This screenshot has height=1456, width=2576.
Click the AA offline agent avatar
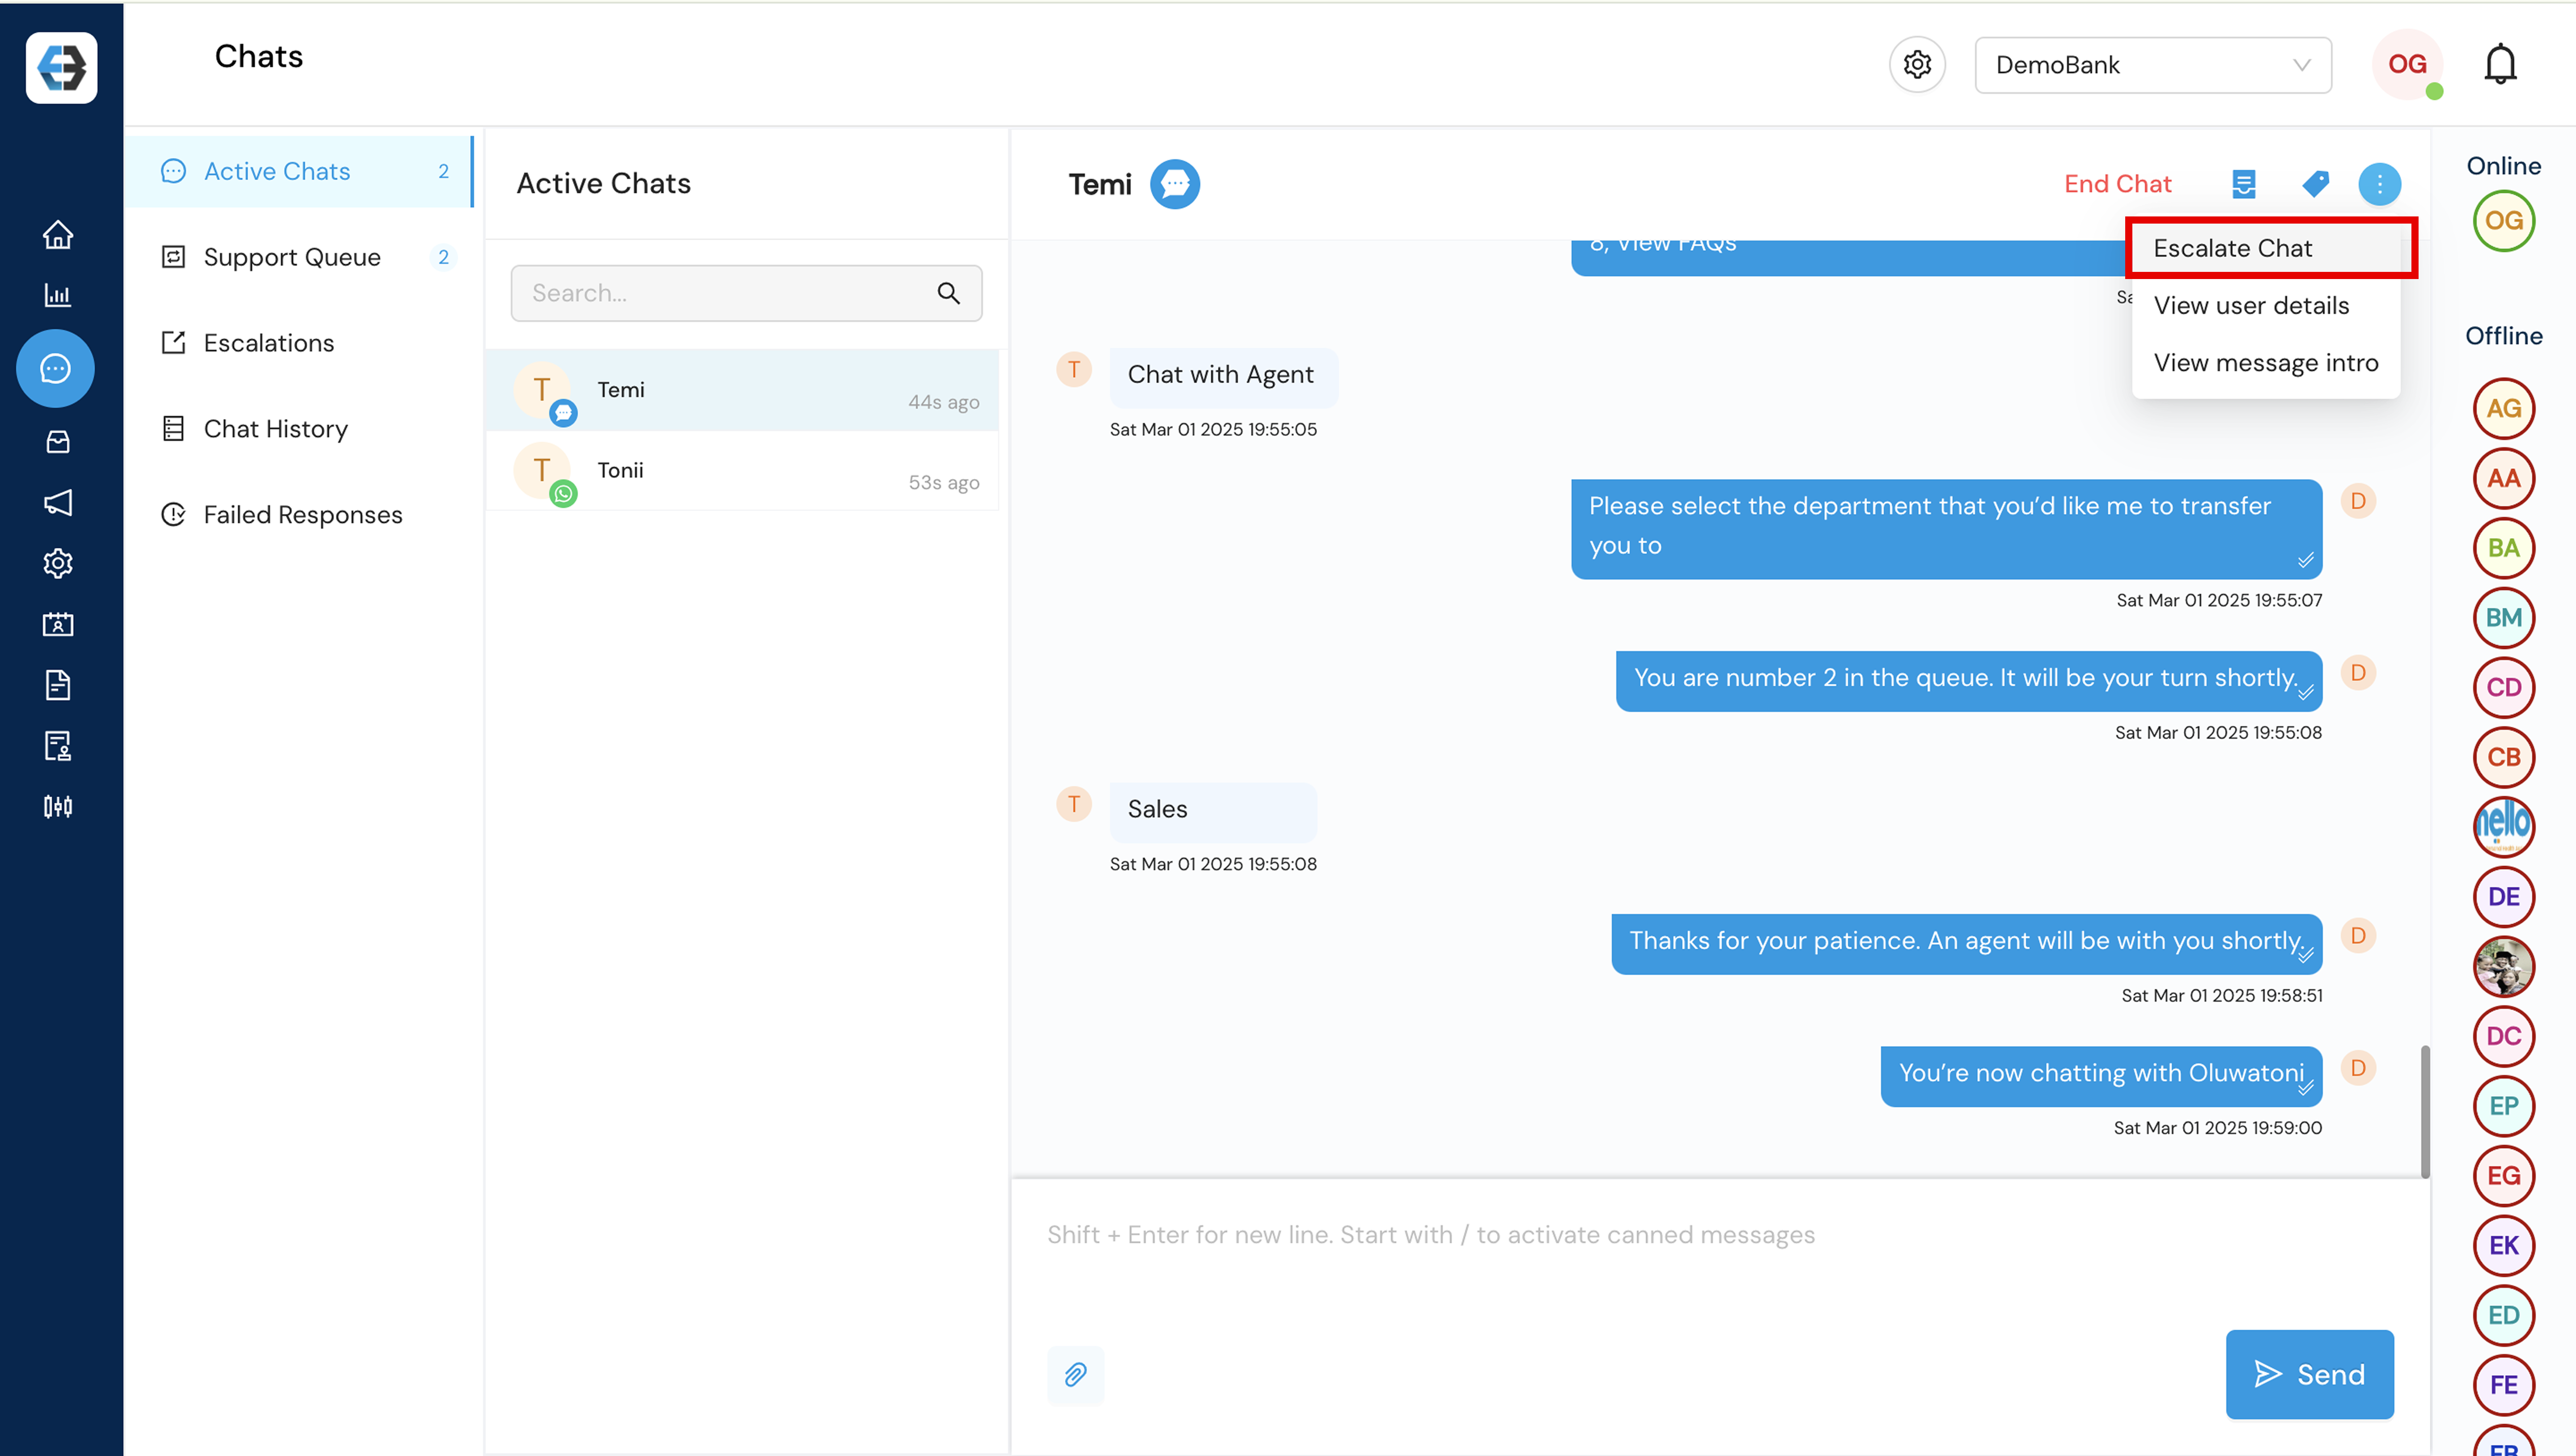(x=2503, y=479)
